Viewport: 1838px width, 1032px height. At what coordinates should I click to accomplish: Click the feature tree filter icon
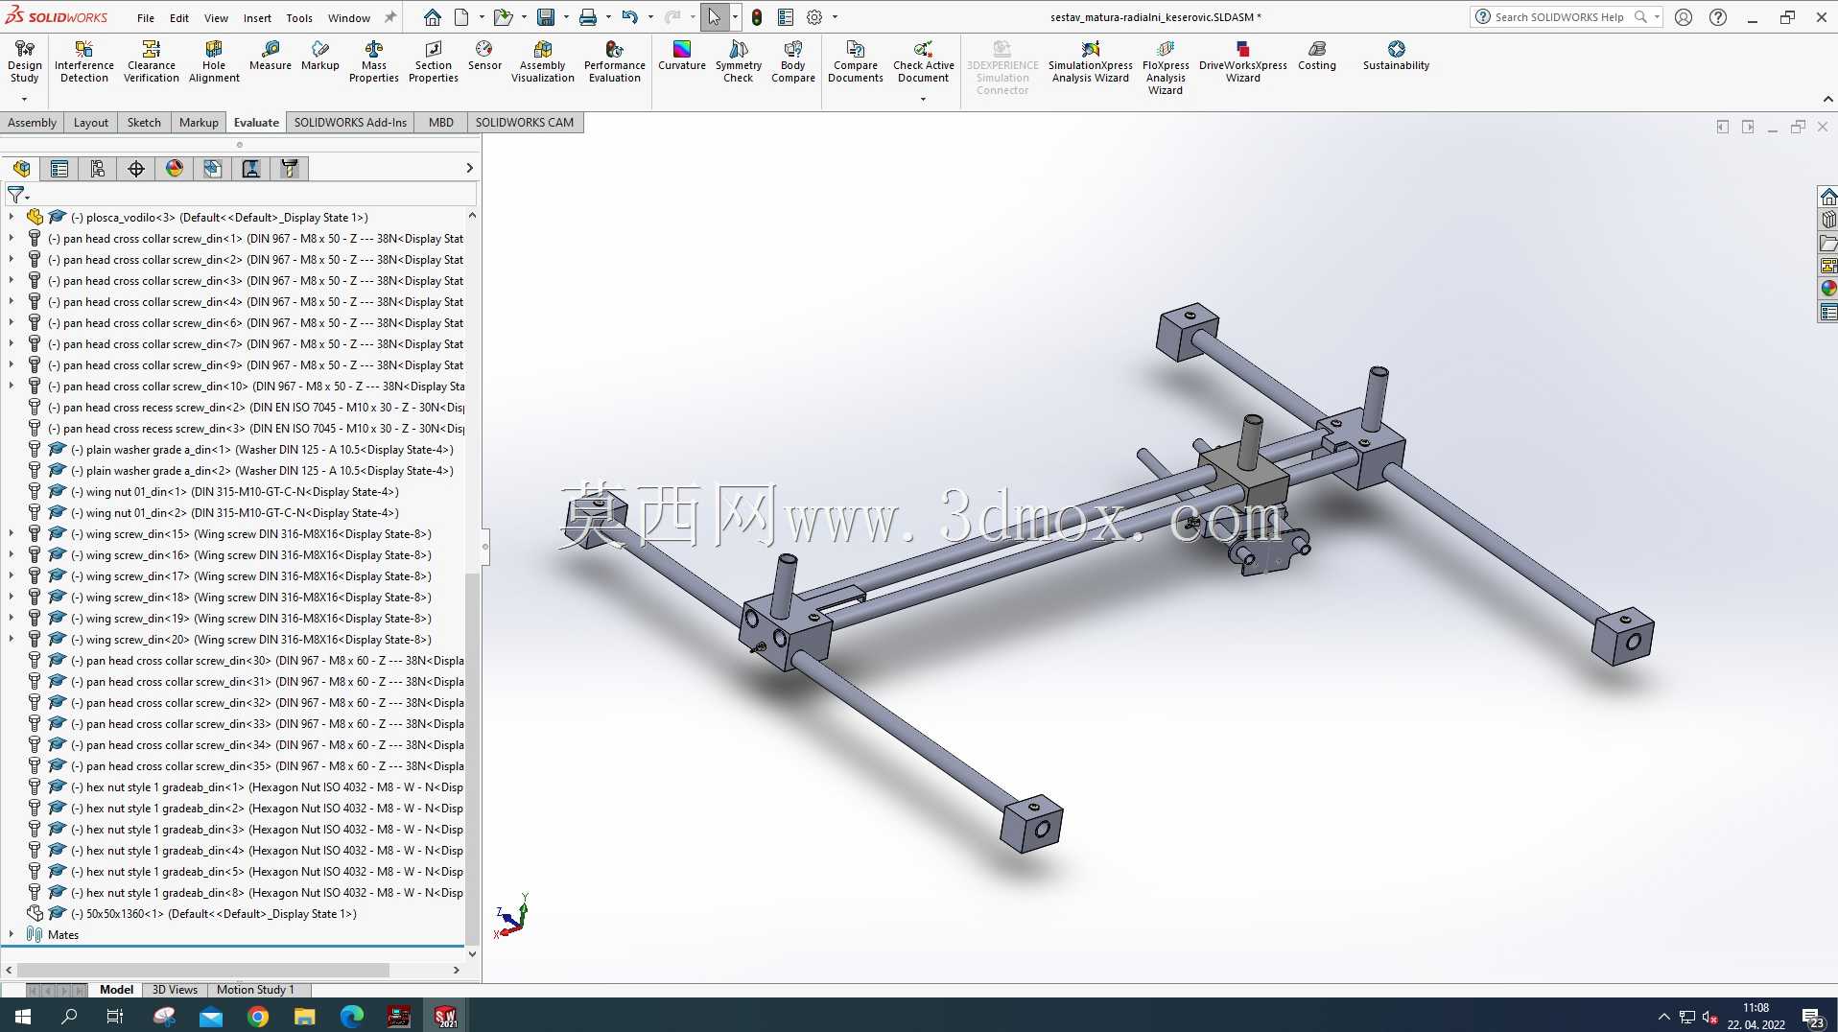17,195
